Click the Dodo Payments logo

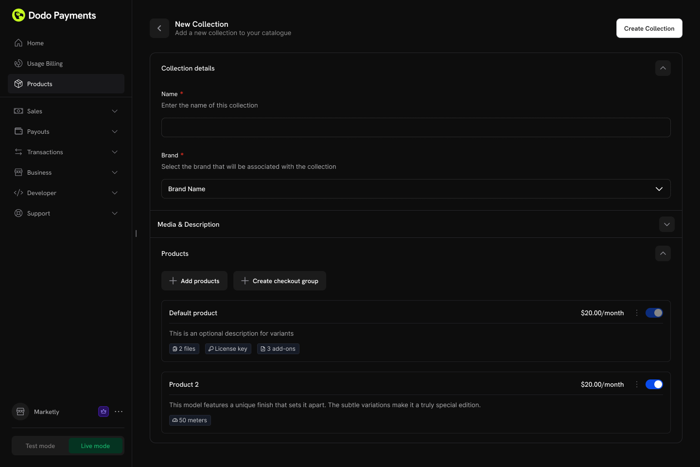pyautogui.click(x=53, y=15)
